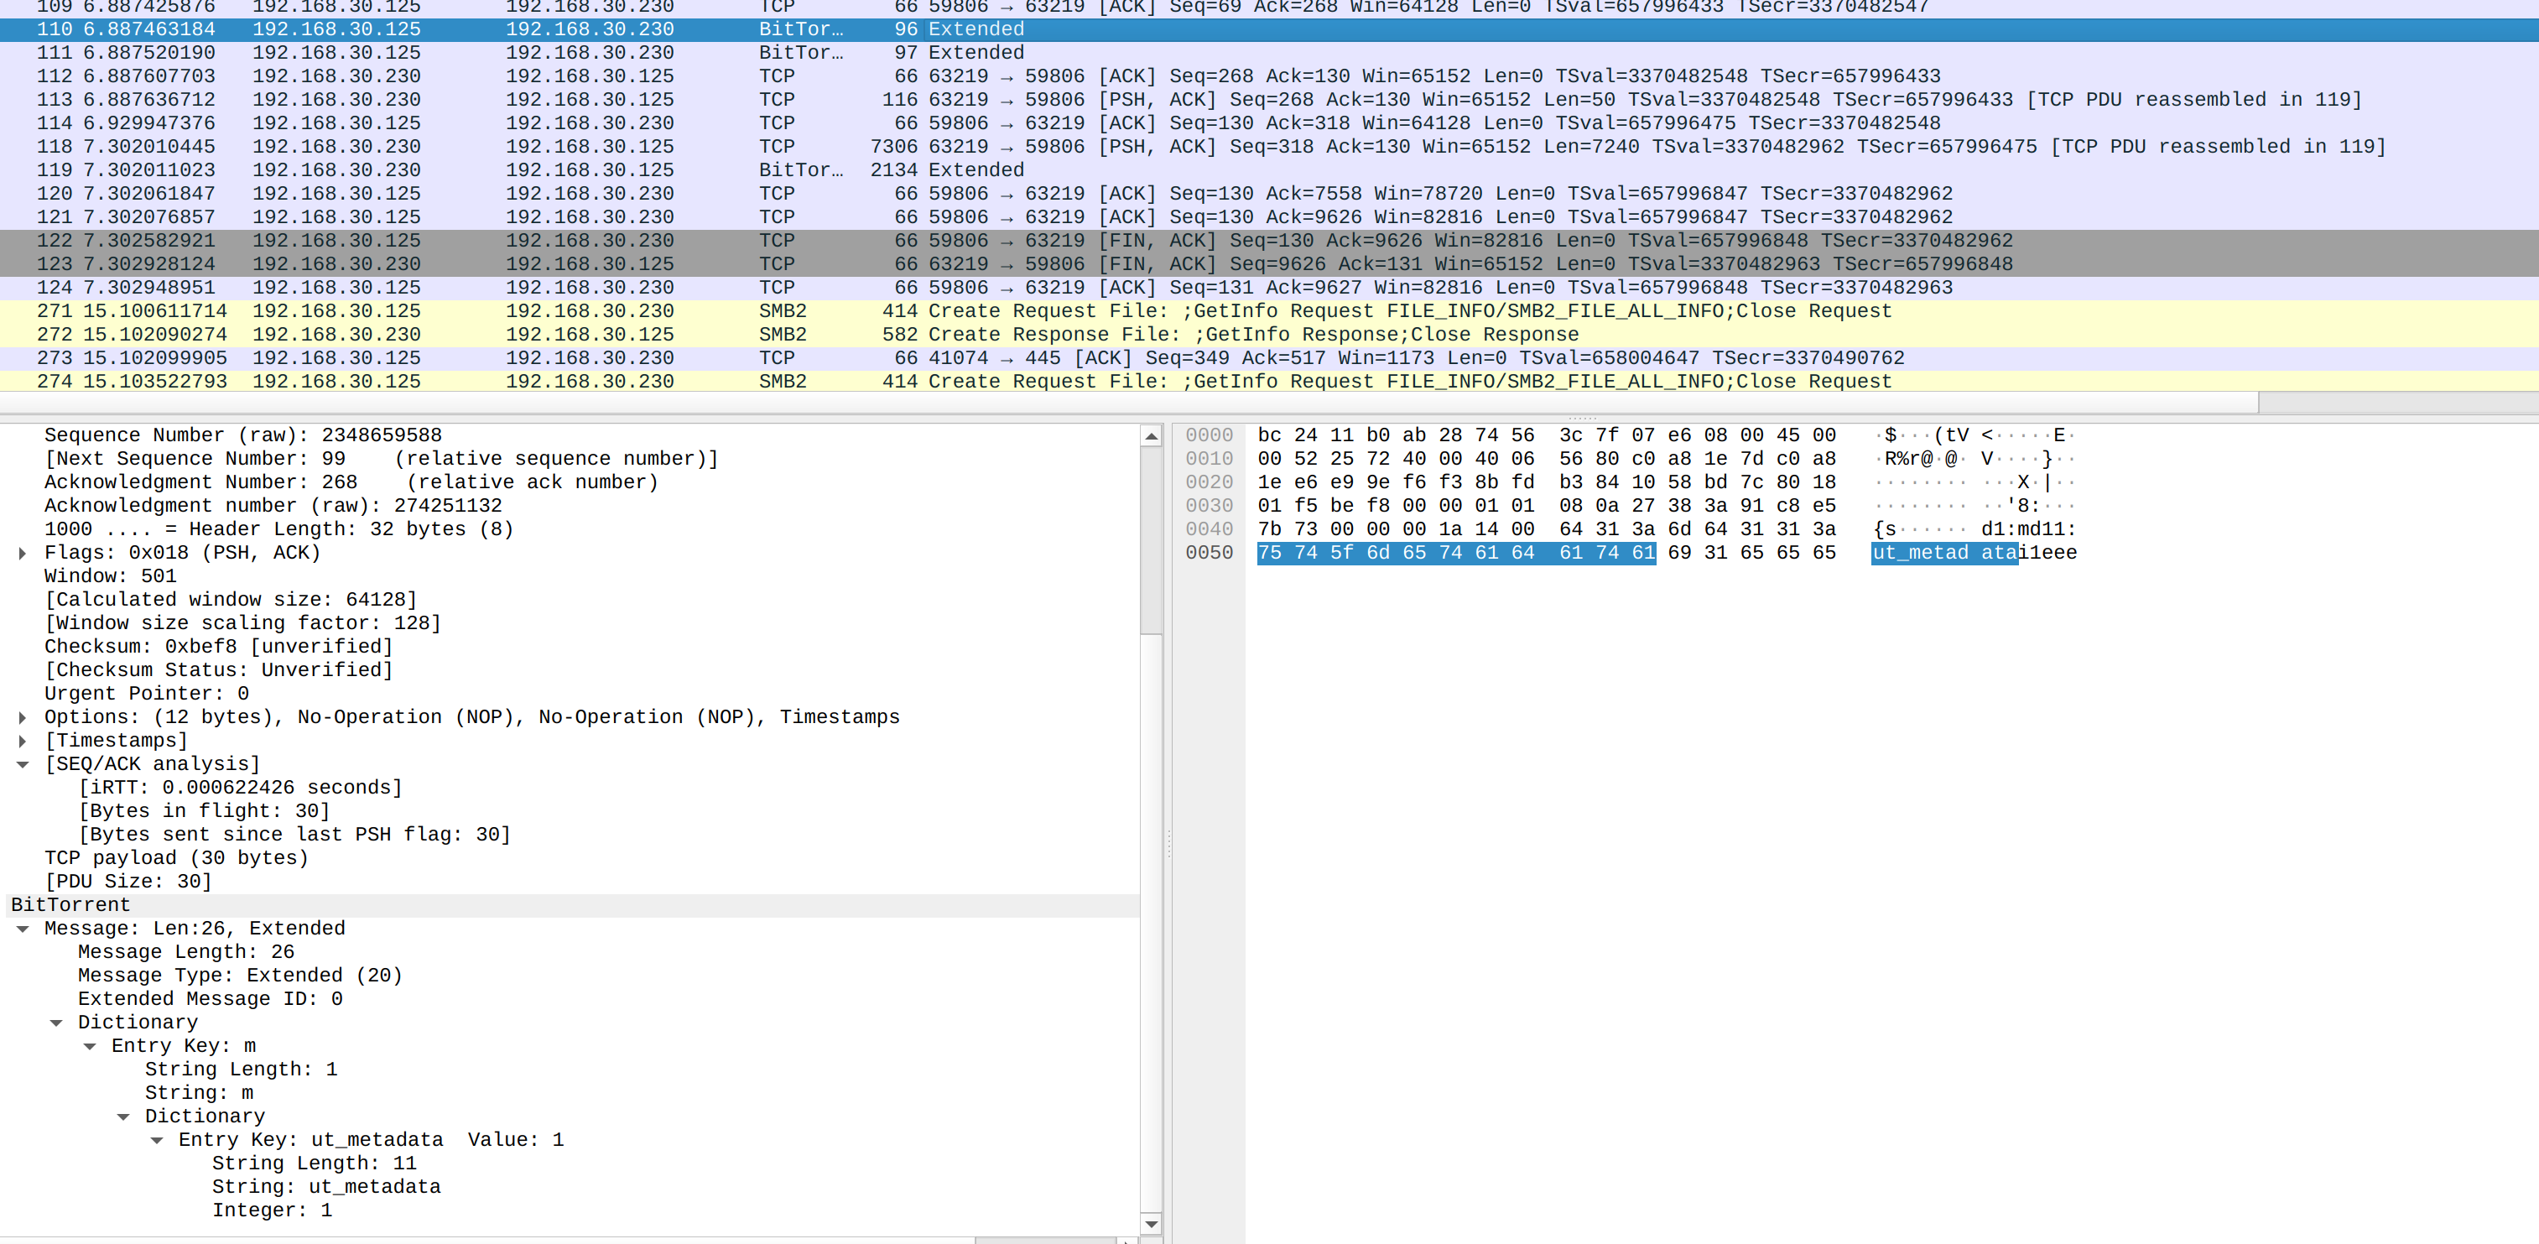This screenshot has height=1244, width=2539.
Task: Select the Checksum: 0xbef8 [unverified] field
Action: click(x=218, y=647)
